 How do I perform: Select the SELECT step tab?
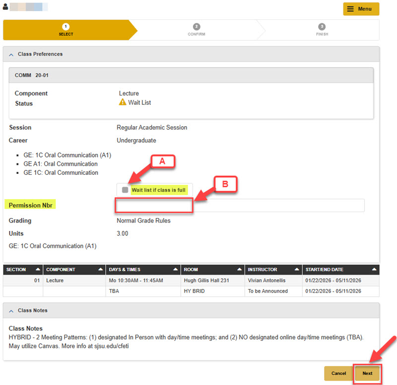click(66, 30)
